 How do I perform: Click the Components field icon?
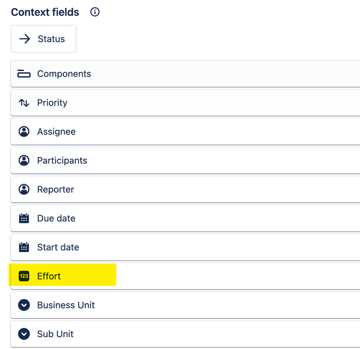click(24, 74)
